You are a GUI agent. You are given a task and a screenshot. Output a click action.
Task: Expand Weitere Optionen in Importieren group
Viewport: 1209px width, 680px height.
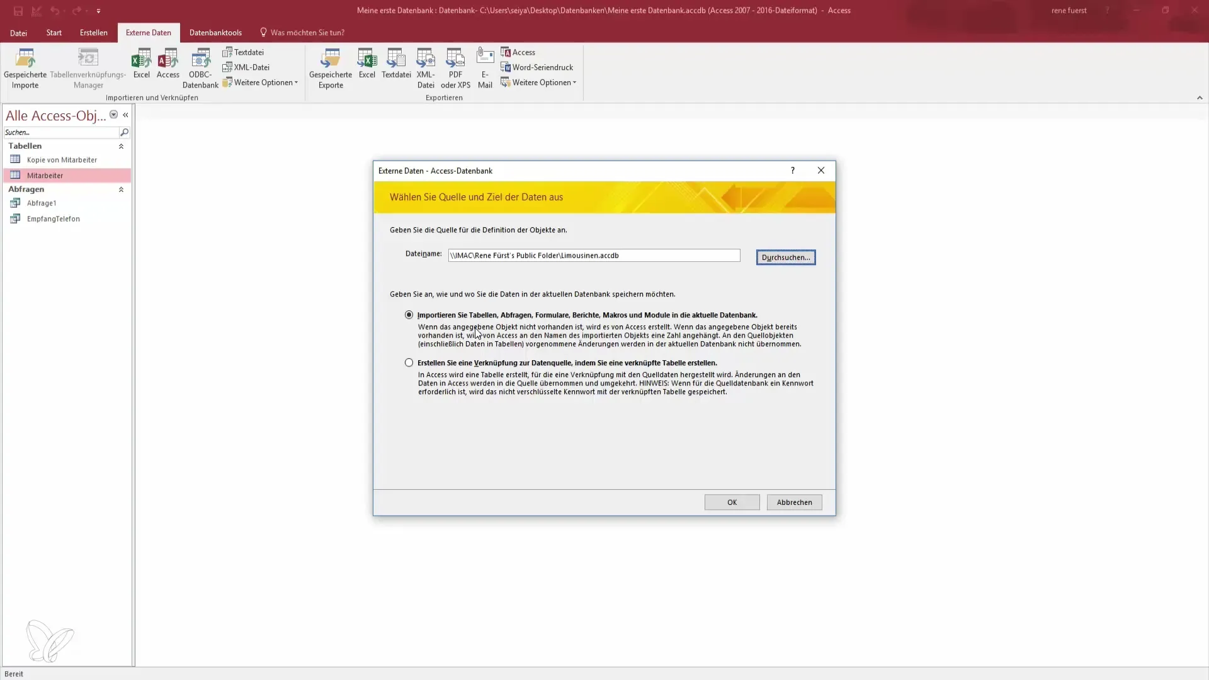pos(260,82)
